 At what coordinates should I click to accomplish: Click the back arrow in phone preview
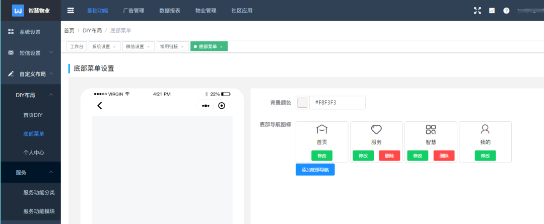100,105
